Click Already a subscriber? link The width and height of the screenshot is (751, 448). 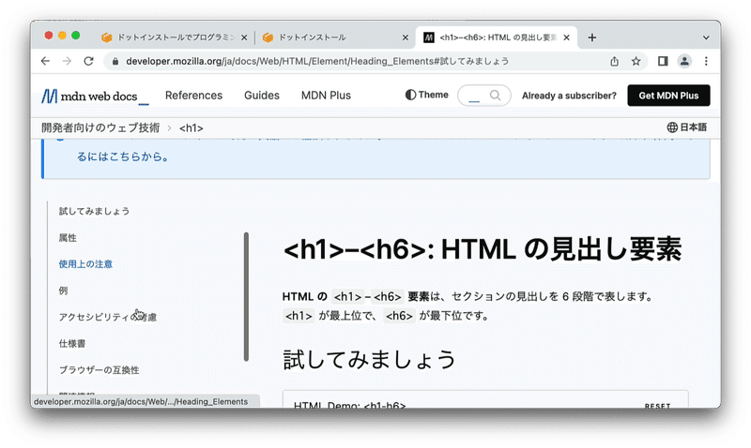click(569, 96)
